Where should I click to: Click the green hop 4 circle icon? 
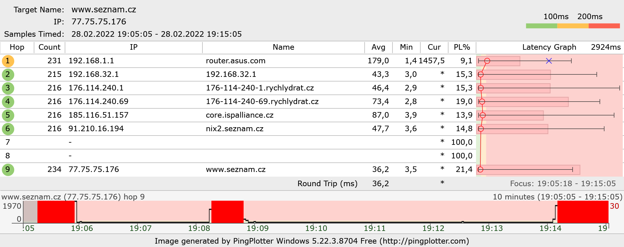point(8,102)
